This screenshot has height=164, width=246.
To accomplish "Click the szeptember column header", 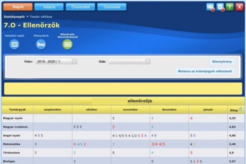I will tap(53, 110).
